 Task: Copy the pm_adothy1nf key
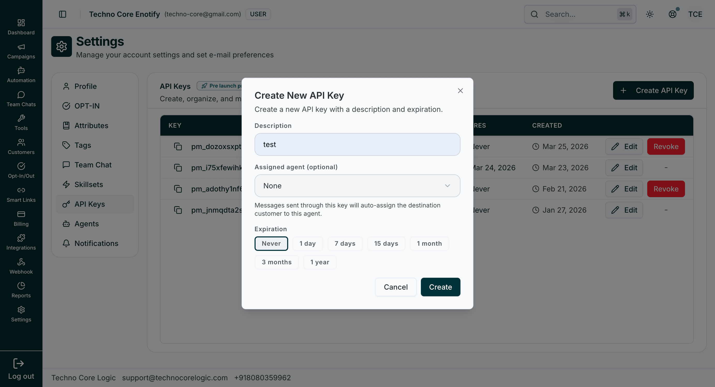pyautogui.click(x=178, y=189)
